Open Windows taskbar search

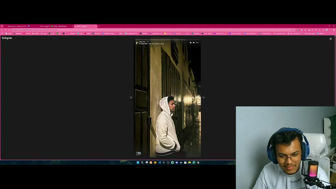click(x=142, y=163)
